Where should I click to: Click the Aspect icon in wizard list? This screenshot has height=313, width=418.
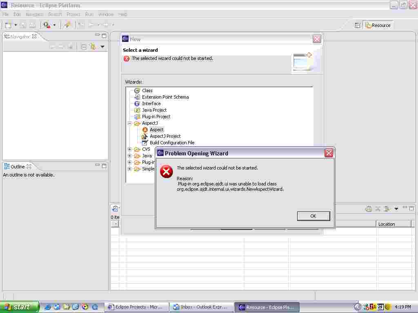point(145,130)
